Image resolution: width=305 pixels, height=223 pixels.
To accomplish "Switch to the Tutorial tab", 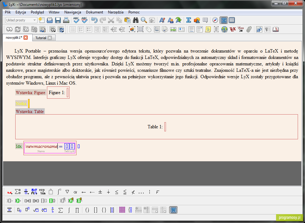I will (x=41, y=38).
